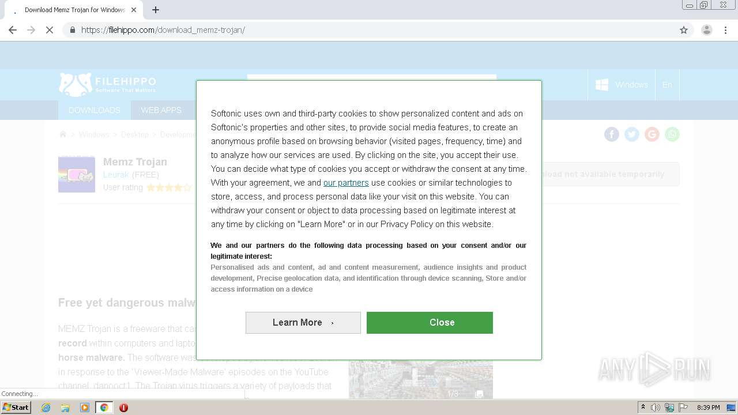
Task: Click the Memz Trojan app thumbnail
Action: click(77, 174)
